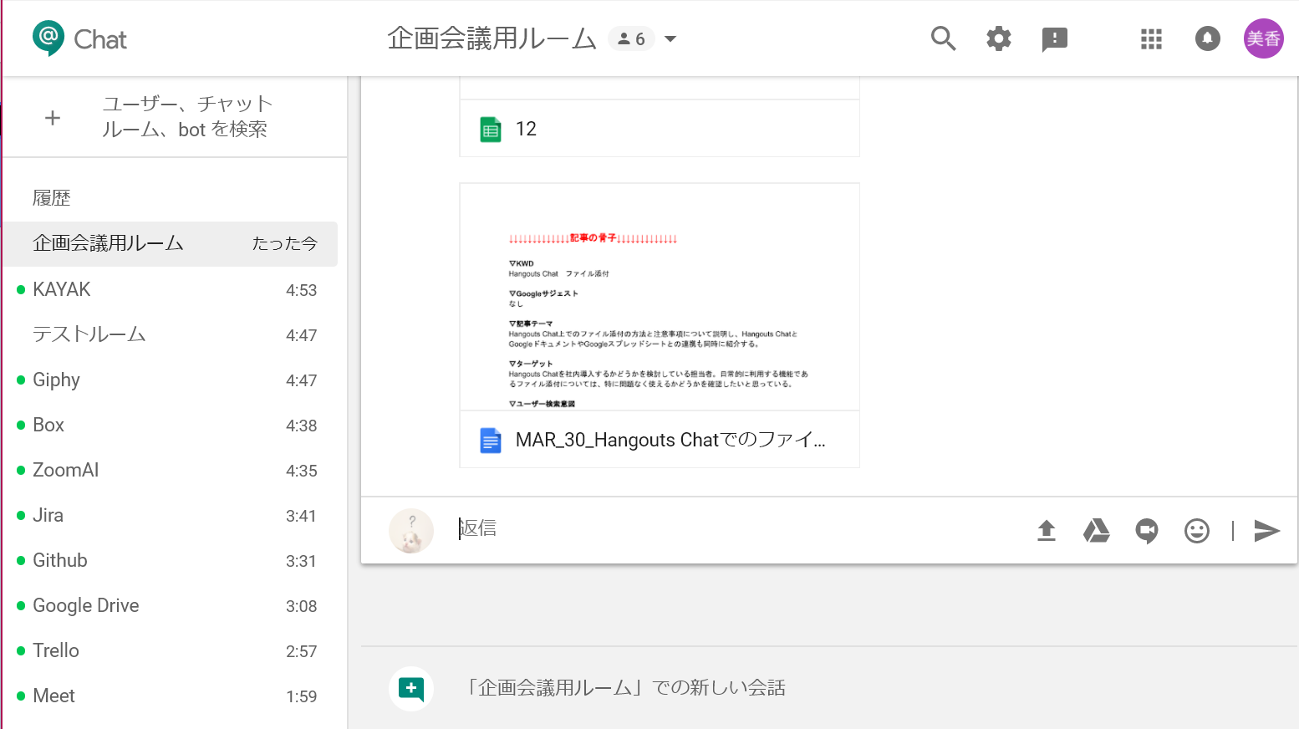Image resolution: width=1299 pixels, height=729 pixels.
Task: Open the MAR_30_Hangouts Chat document preview thumbnail
Action: pyautogui.click(x=659, y=298)
